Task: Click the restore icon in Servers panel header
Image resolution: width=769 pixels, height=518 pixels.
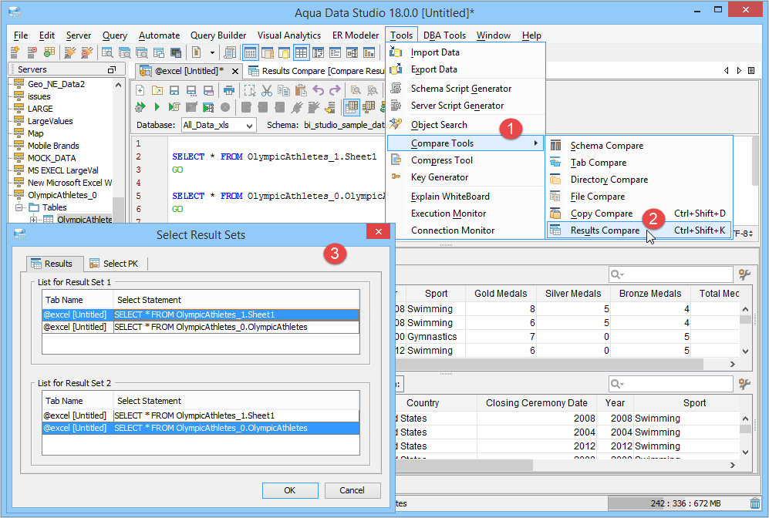Action: (x=112, y=69)
